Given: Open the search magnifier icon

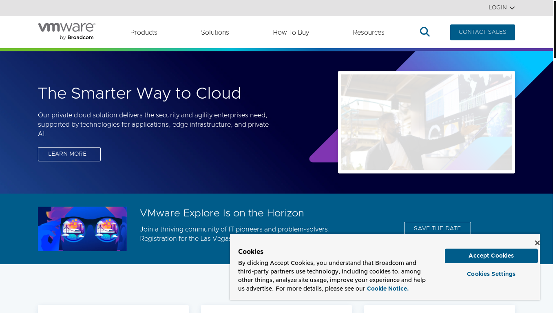Looking at the screenshot, I should pos(425,32).
